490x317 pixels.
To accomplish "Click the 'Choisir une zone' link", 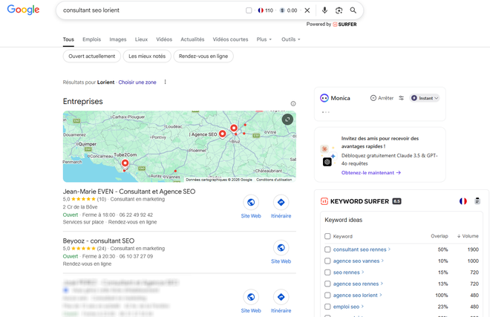I will pos(137,82).
